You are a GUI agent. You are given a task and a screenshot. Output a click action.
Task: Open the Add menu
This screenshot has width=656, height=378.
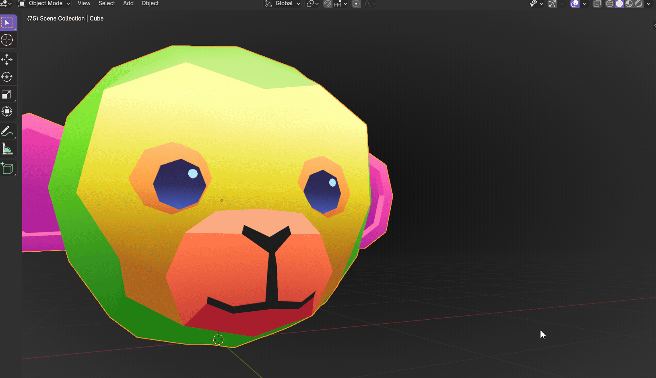coord(128,4)
